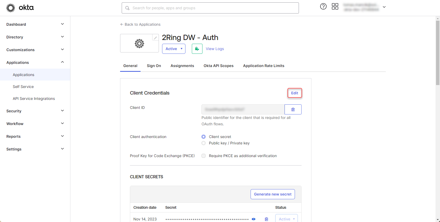Copy the Client ID to clipboard
The width and height of the screenshot is (440, 222).
(293, 109)
